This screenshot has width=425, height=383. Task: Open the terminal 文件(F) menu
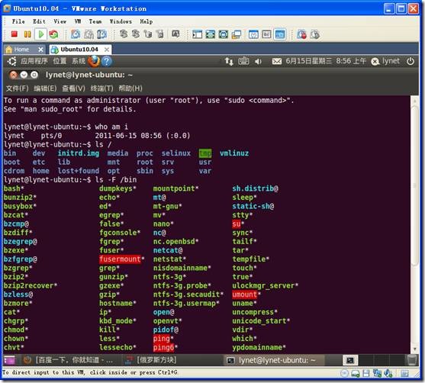click(17, 89)
